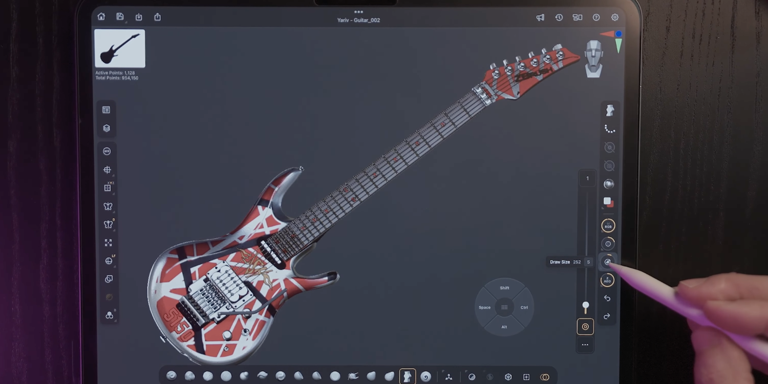Open the gizmo transform crosshair icon
The height and width of the screenshot is (384, 768).
point(107,169)
